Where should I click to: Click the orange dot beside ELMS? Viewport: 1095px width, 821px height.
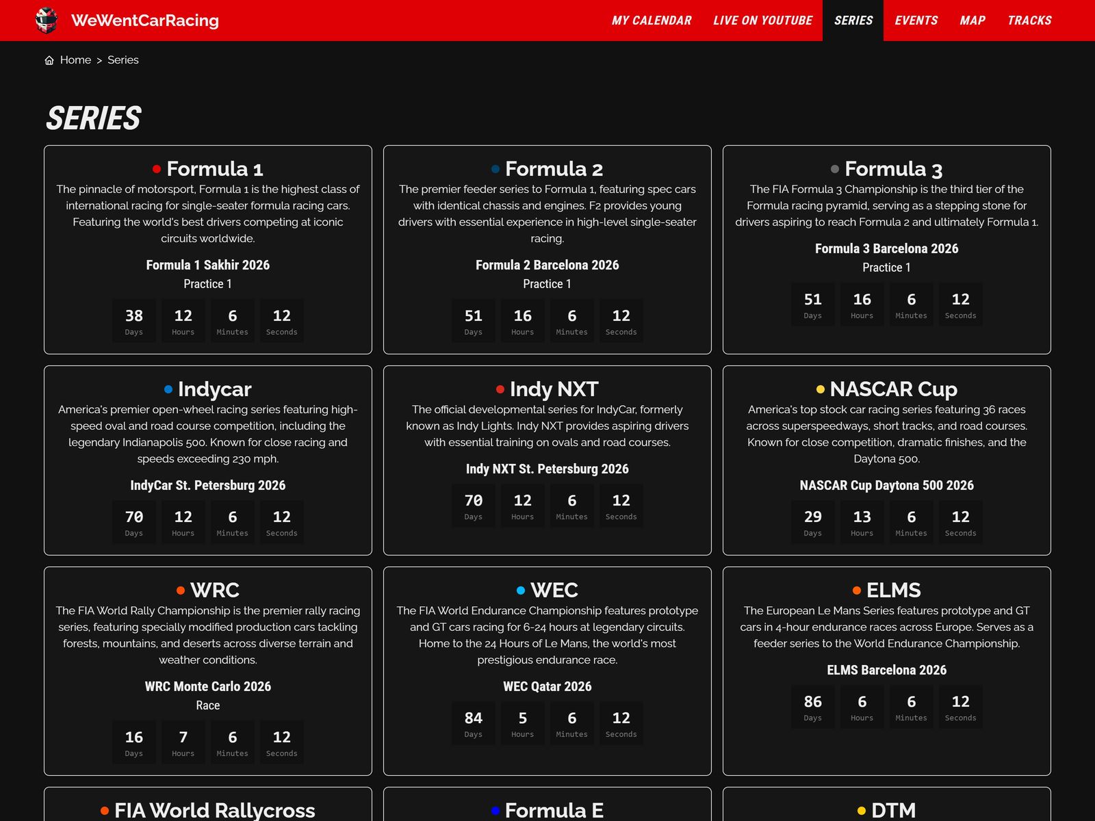point(857,590)
